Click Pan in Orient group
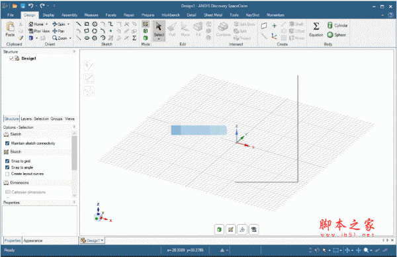This screenshot has height=257, width=397. tap(58, 31)
